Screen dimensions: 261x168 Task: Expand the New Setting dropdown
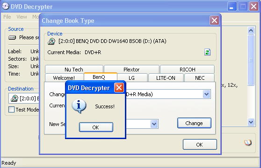154,124
